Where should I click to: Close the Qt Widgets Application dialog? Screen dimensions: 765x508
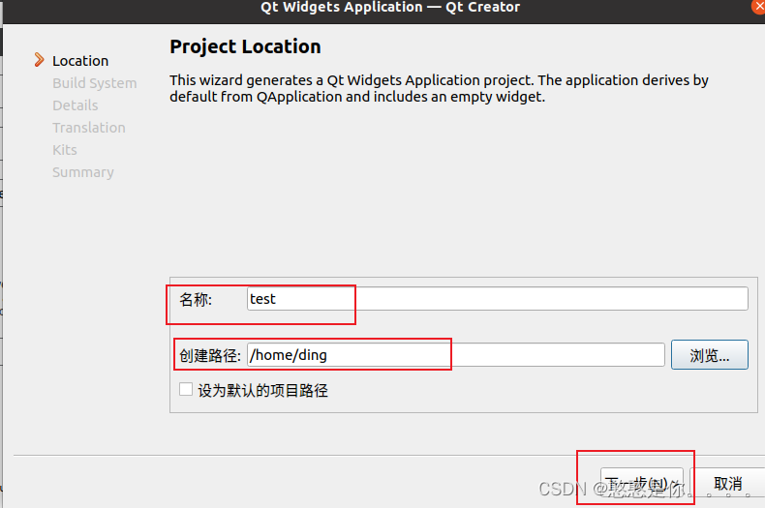[758, 6]
